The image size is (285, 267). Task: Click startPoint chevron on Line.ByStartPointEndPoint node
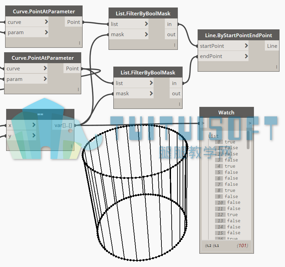(x=246, y=46)
